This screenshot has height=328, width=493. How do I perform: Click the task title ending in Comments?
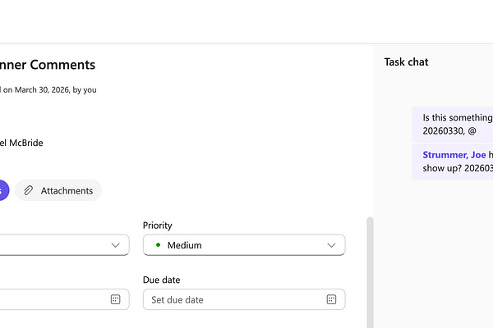(x=48, y=65)
